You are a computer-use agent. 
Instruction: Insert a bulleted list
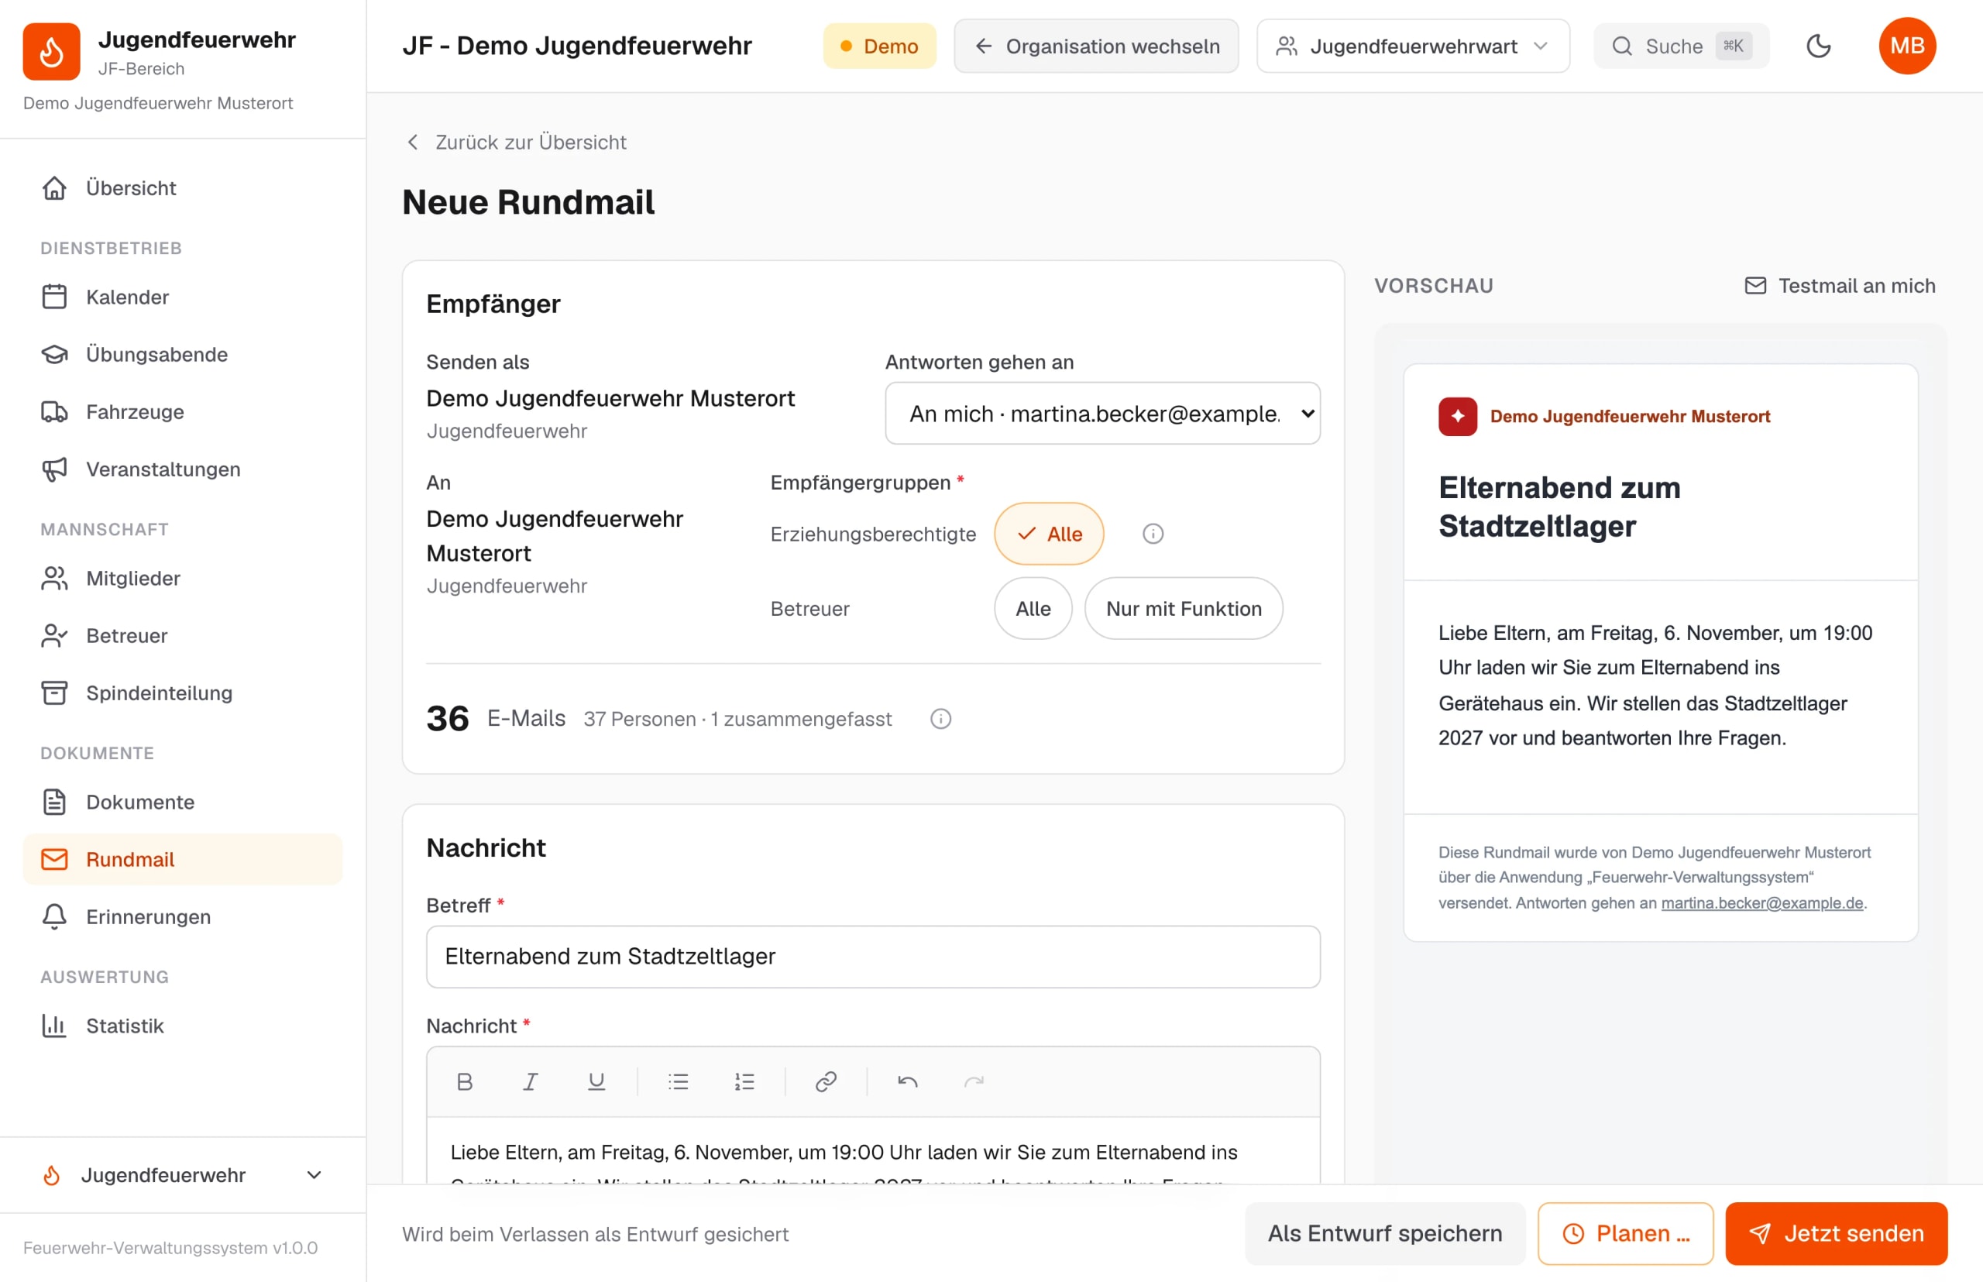679,1081
